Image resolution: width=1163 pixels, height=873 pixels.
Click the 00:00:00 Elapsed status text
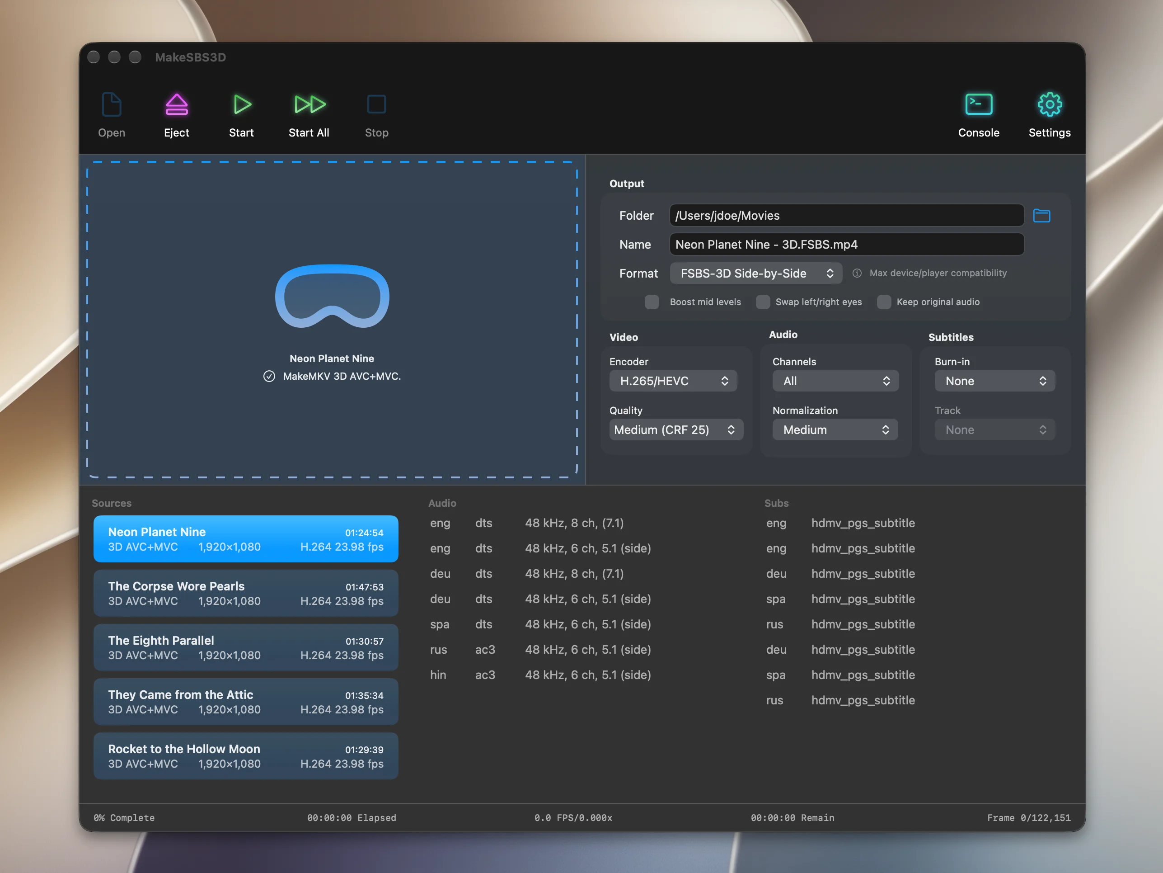click(x=352, y=818)
